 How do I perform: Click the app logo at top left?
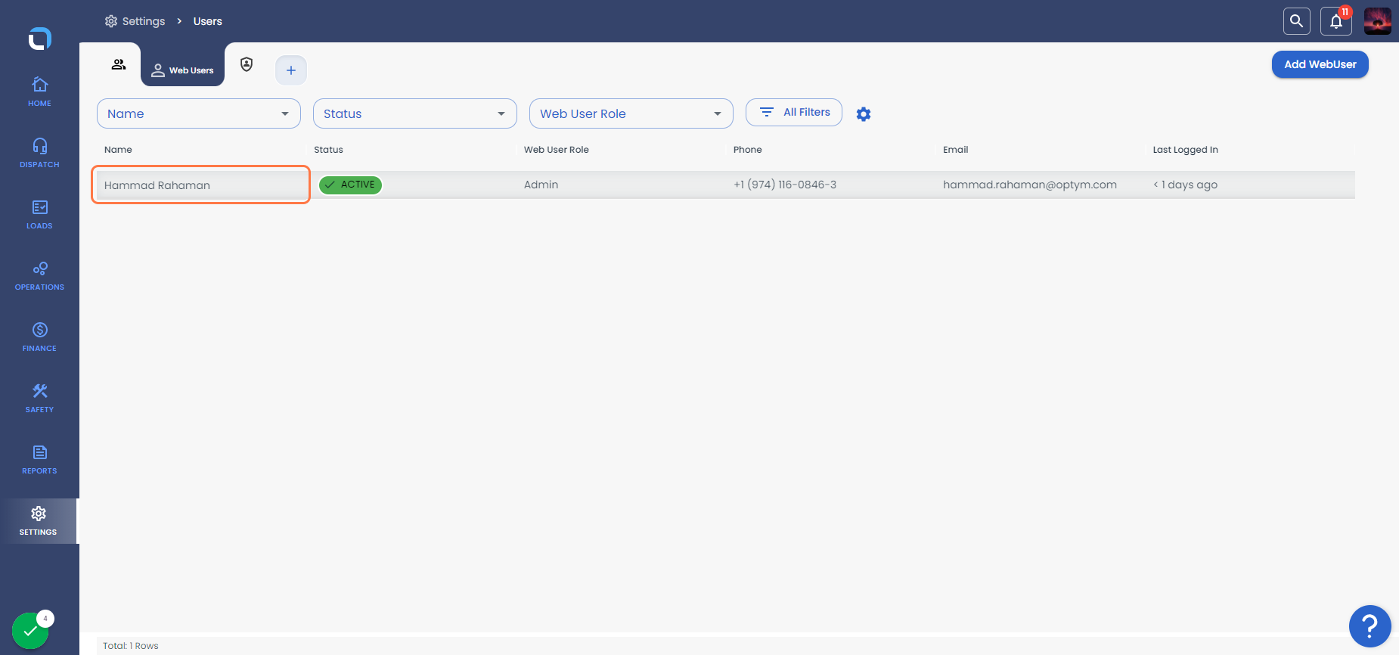point(39,38)
